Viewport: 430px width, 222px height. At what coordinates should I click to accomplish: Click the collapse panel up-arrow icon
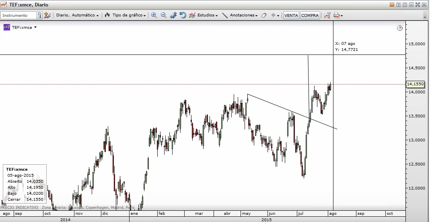coord(411,5)
